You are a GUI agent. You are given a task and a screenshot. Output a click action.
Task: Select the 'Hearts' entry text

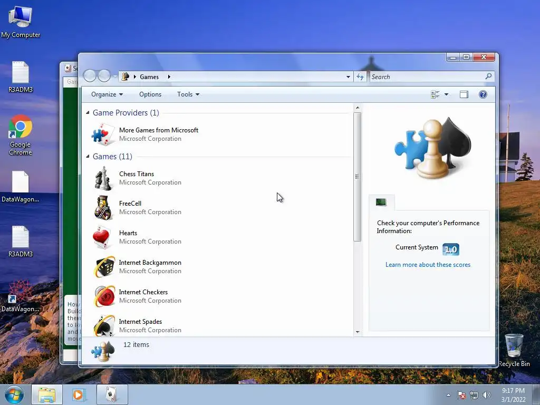(128, 233)
